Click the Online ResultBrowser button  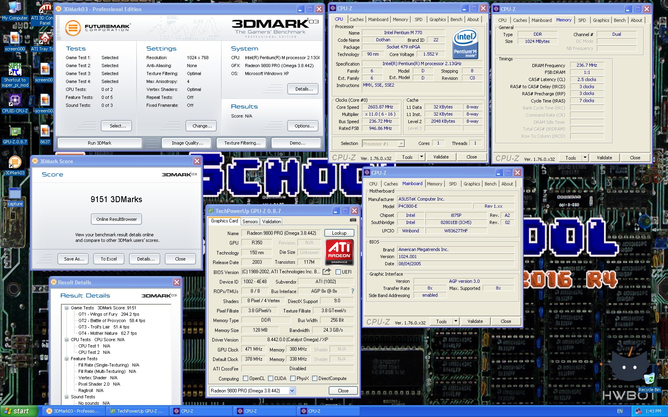[x=116, y=219]
